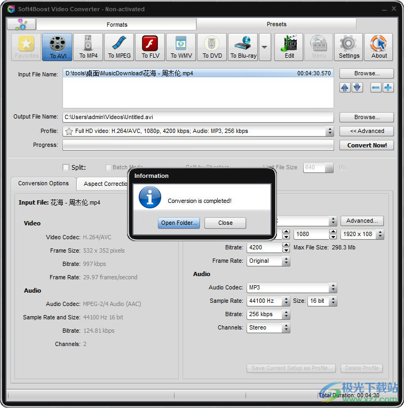
Task: Open the 16 bit Size dropdown
Action: (333, 301)
